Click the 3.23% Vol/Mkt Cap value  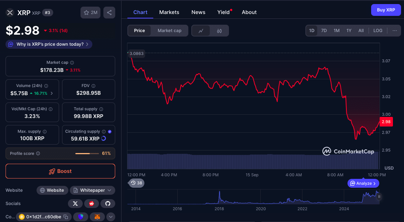tap(32, 116)
